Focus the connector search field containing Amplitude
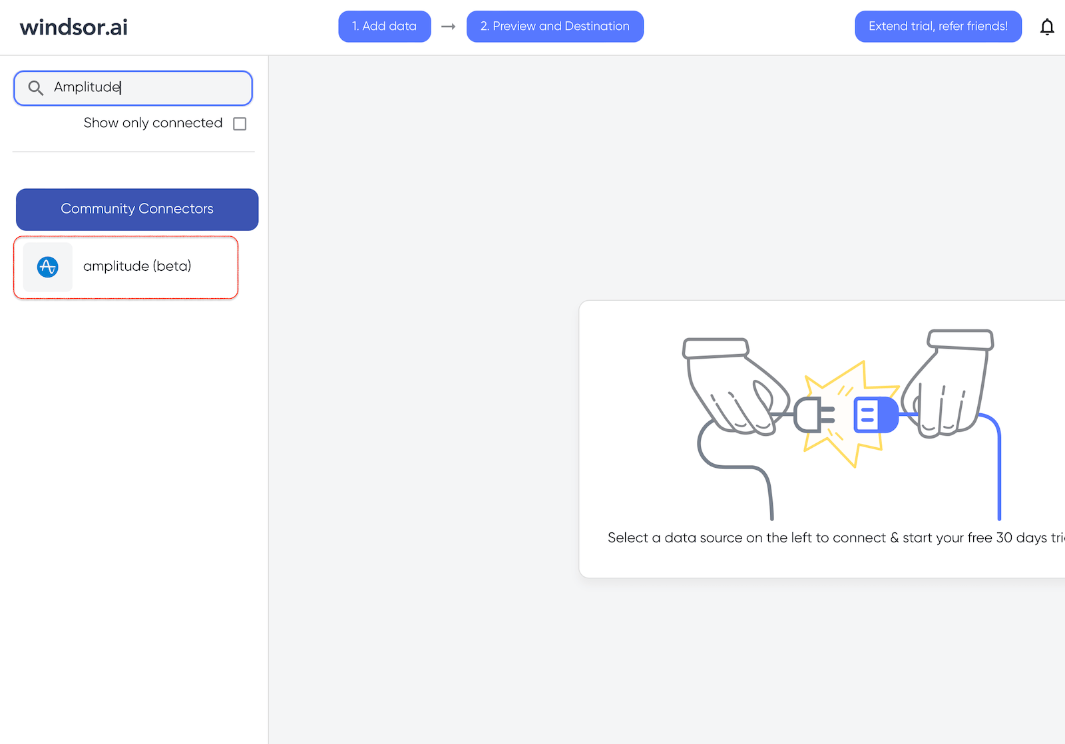 point(133,88)
